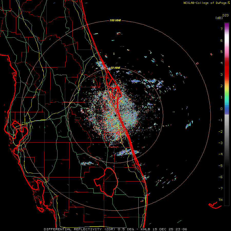Viewport: 231px width, 231px height.
Task: Click the DZD product label above the scale
Action: [x=226, y=15]
